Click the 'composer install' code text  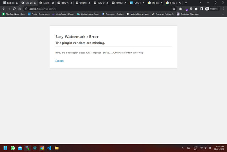pos(101,53)
